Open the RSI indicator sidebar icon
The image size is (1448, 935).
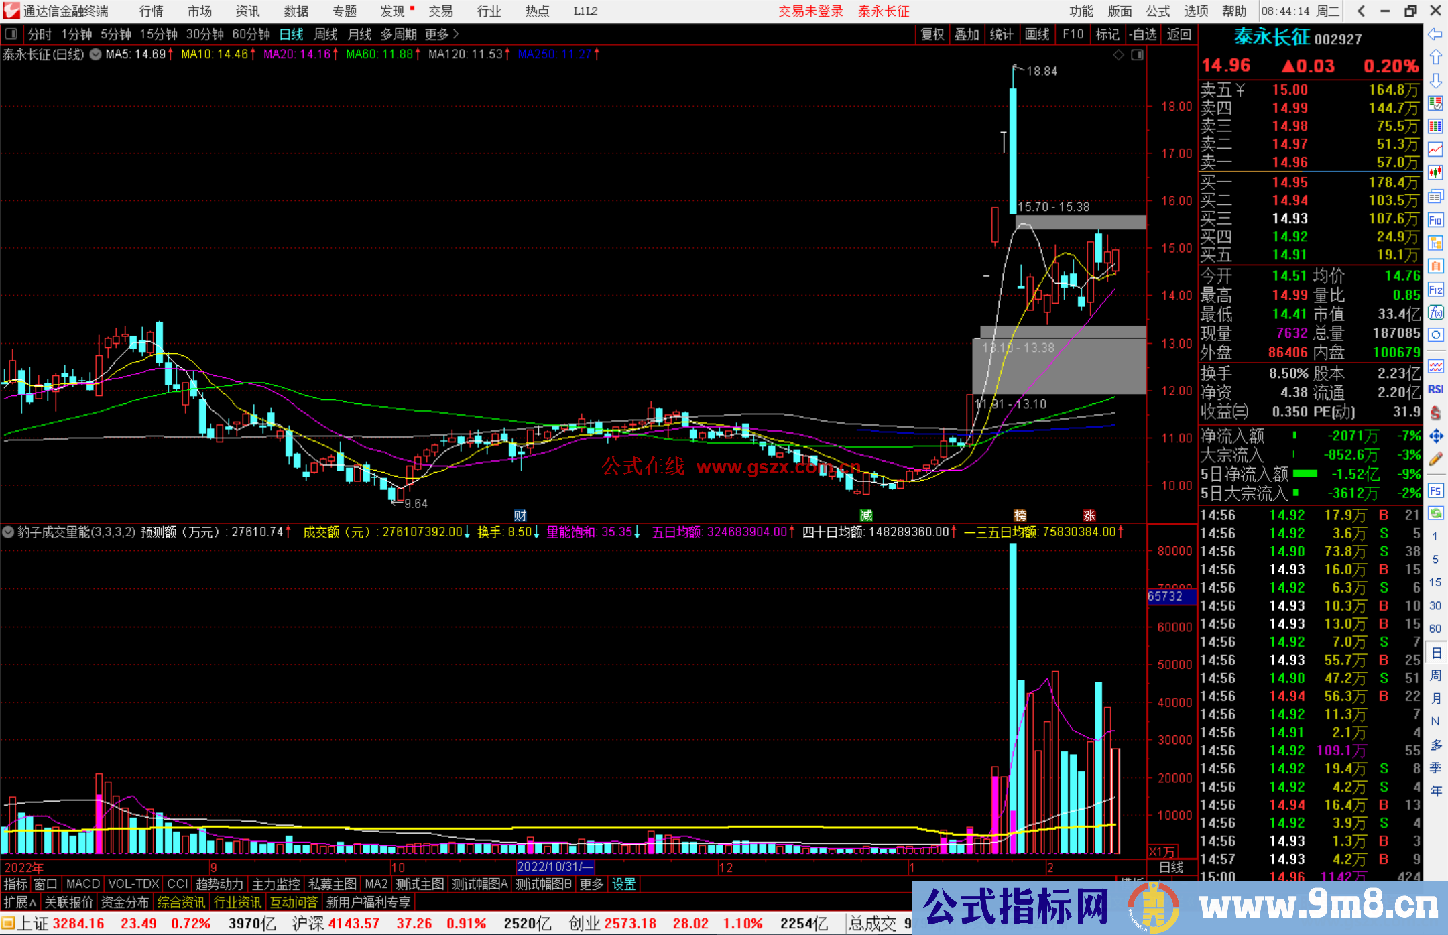pyautogui.click(x=1435, y=389)
